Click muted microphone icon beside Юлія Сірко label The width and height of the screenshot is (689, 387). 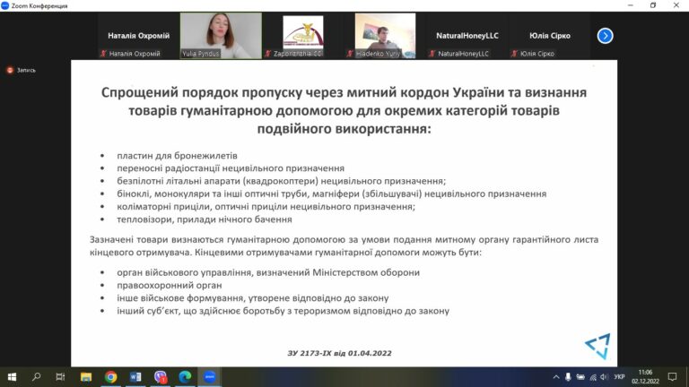[515, 54]
